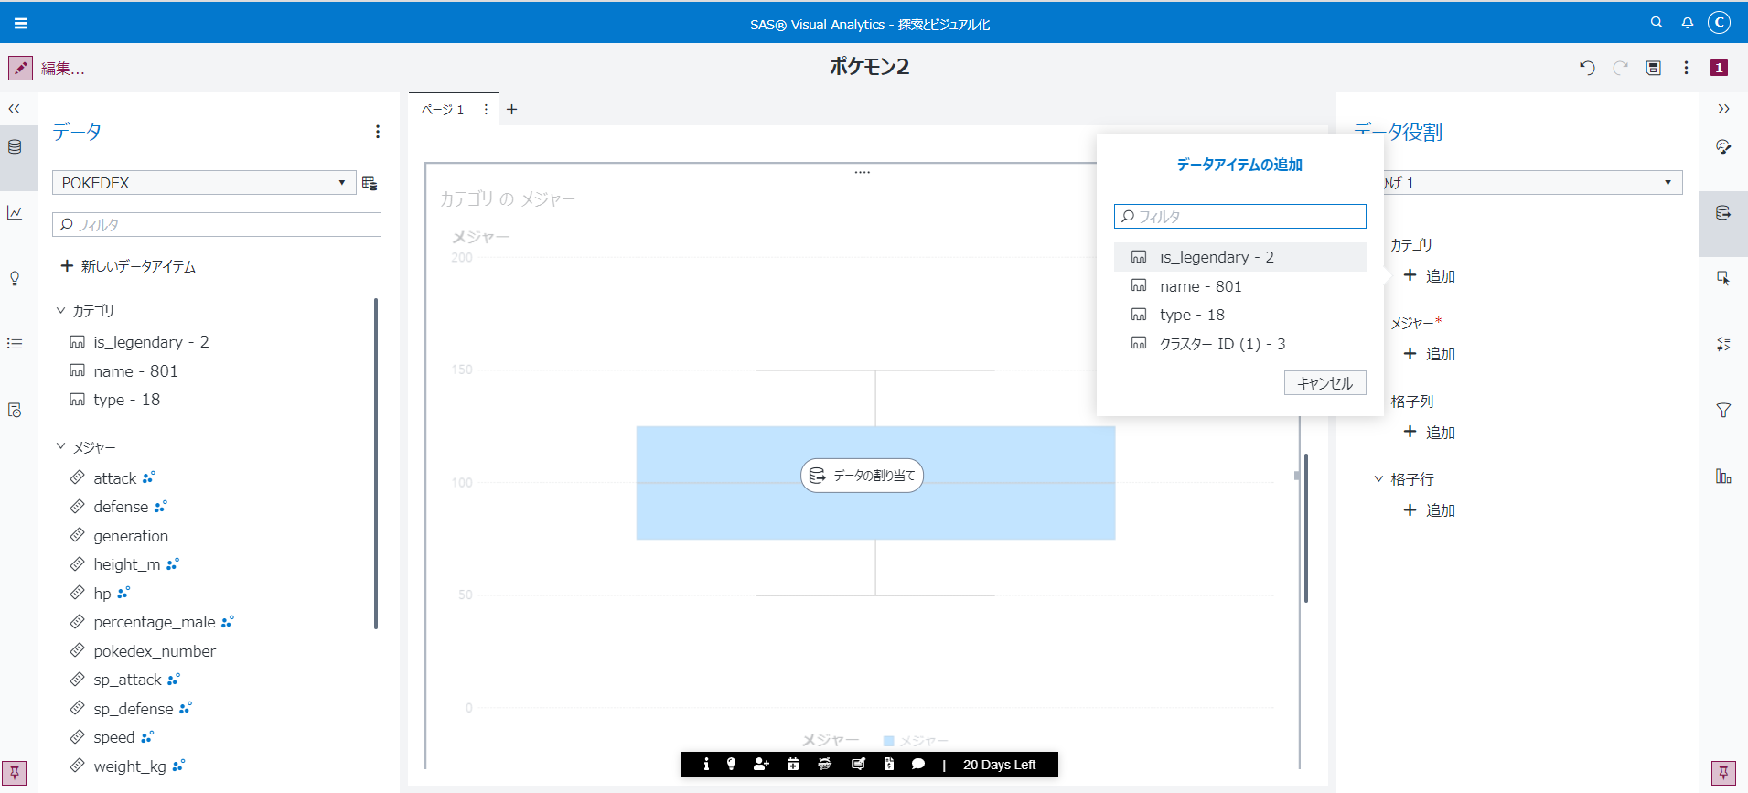Focus popup フィルタ search field
The height and width of the screenshot is (793, 1748).
click(1239, 217)
